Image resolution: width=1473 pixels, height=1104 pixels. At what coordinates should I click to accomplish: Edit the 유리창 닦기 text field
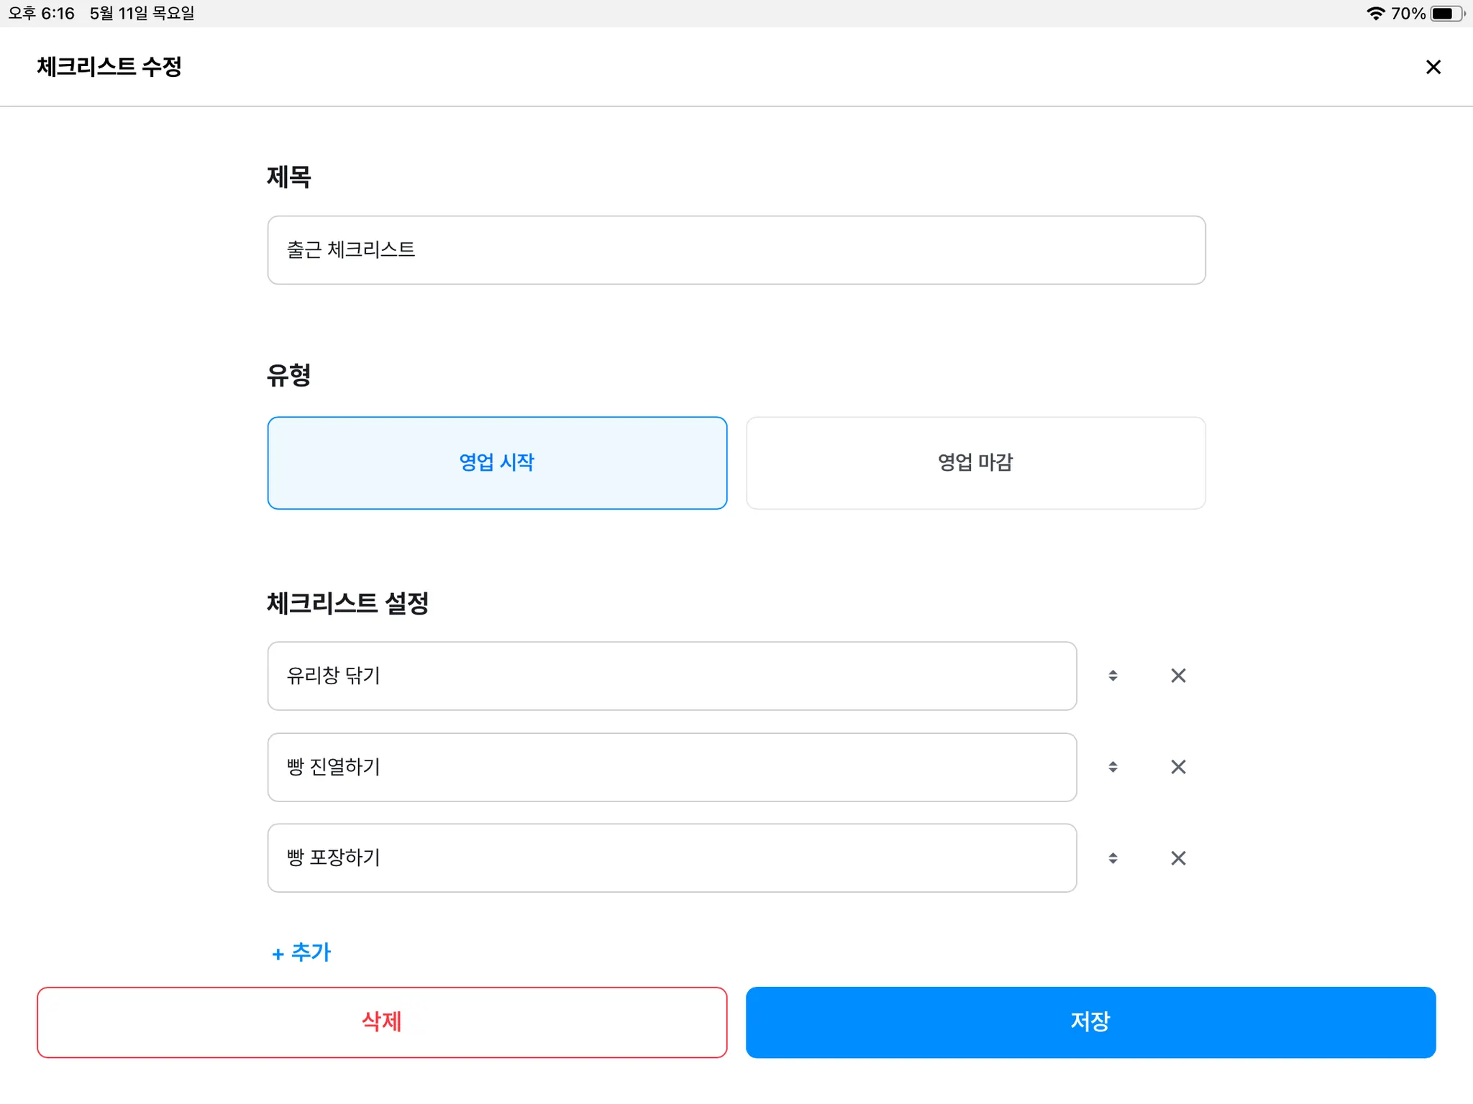pos(672,676)
